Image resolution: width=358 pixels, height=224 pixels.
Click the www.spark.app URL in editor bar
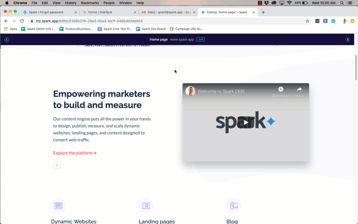[x=182, y=39]
